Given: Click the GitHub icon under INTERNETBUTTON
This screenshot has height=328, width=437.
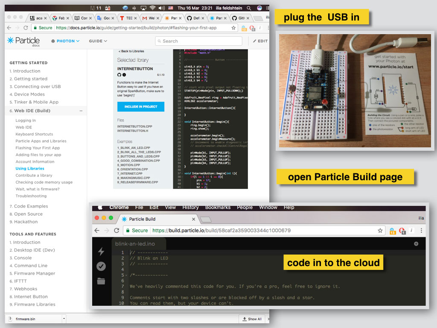Looking at the screenshot, I should (119, 75).
